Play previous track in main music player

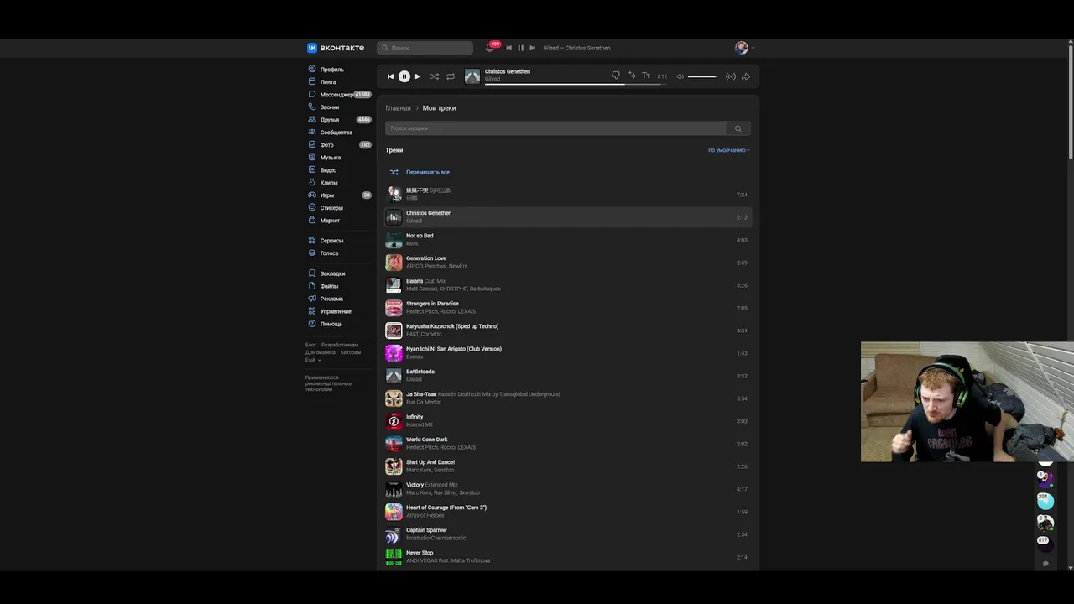pyautogui.click(x=390, y=76)
